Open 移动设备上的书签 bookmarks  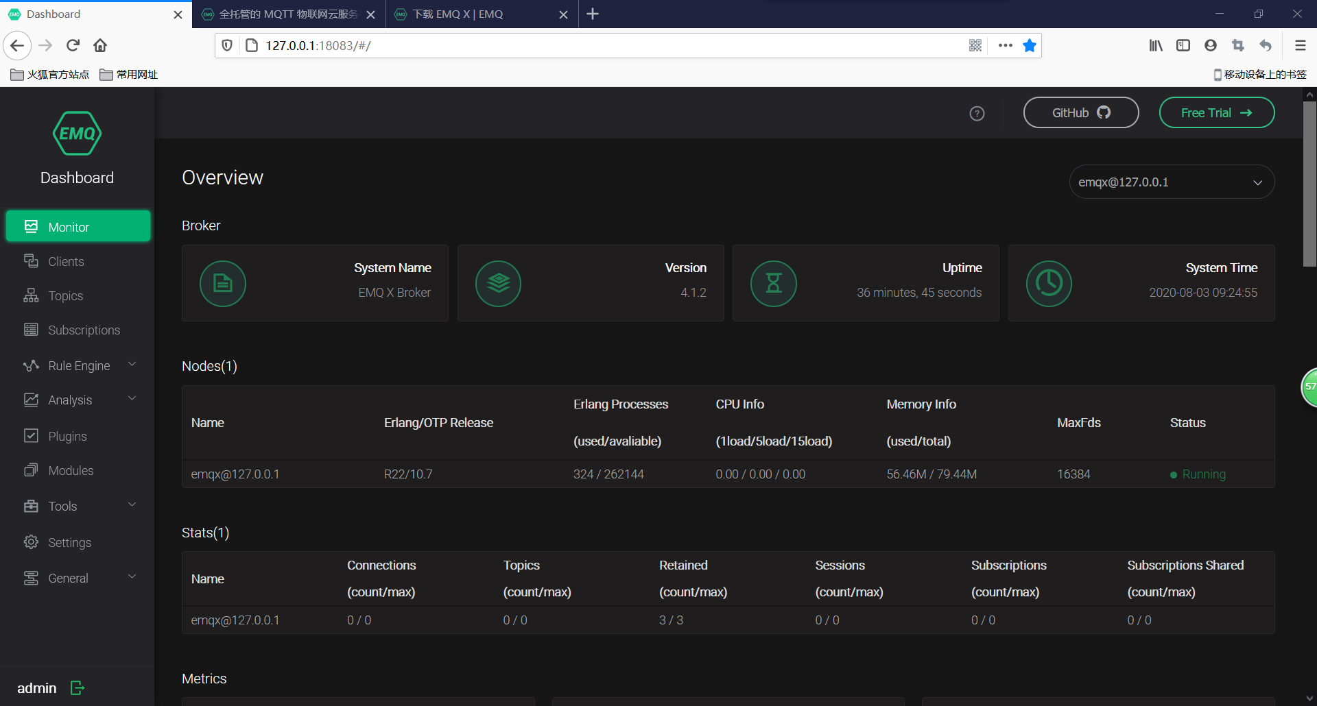coord(1260,74)
